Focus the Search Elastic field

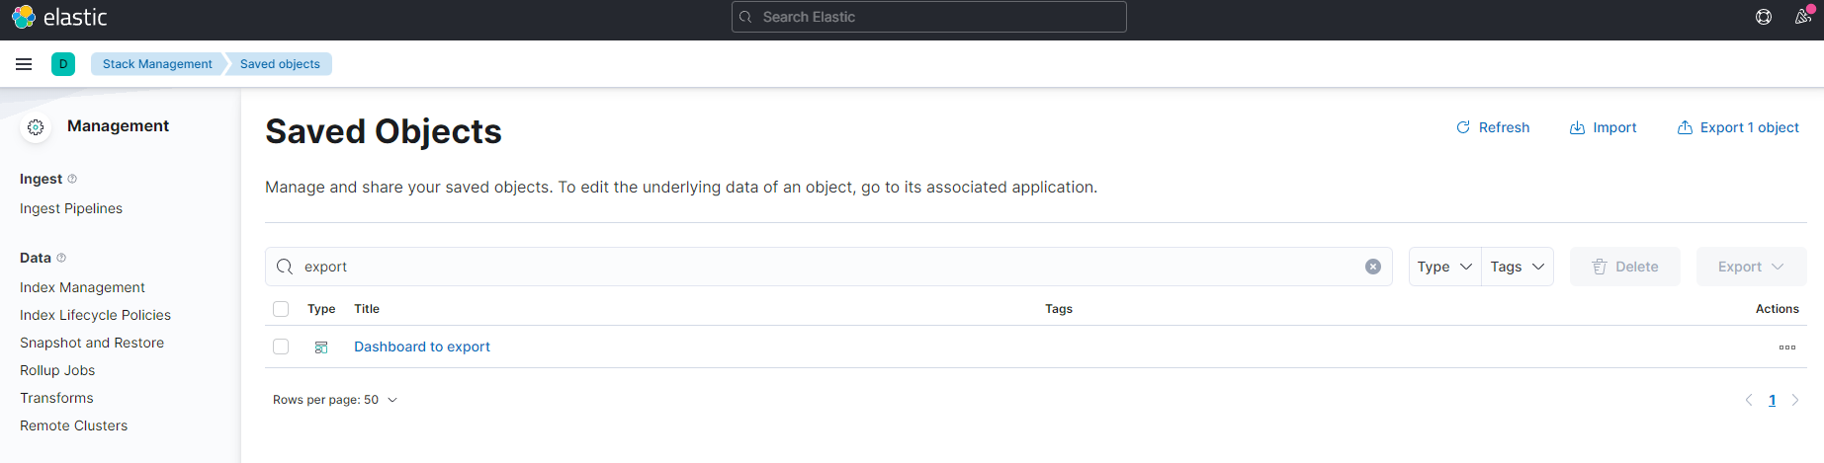point(929,17)
